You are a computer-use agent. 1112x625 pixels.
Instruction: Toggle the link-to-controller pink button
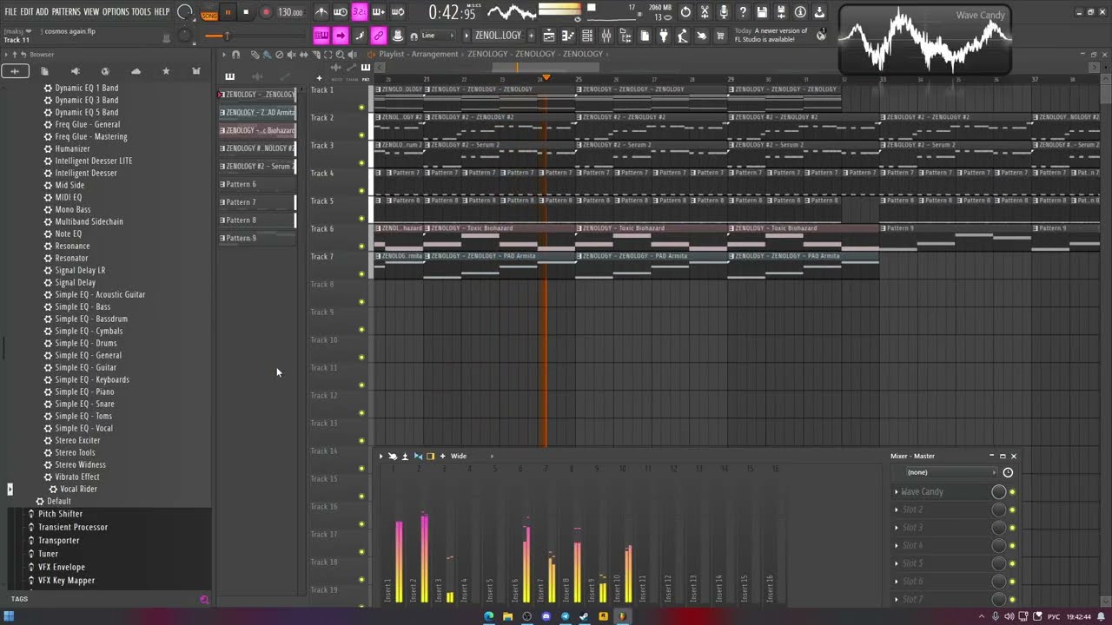point(379,36)
